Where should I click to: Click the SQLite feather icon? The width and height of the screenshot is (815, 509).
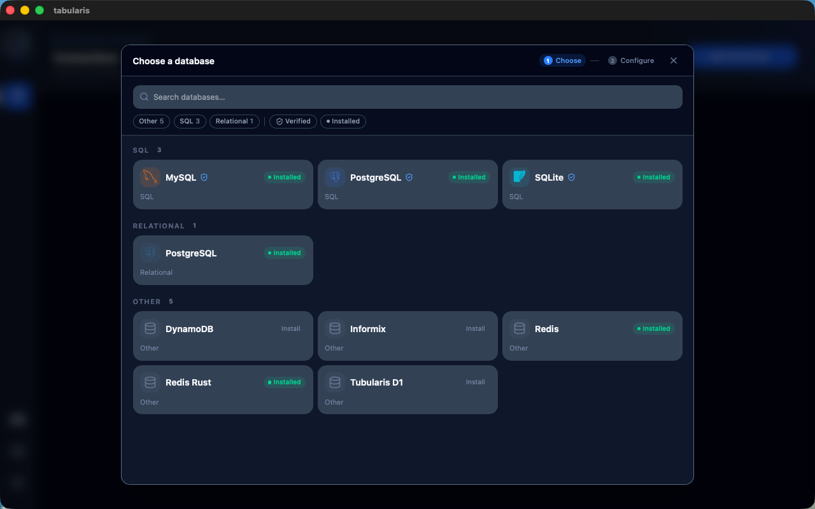520,177
